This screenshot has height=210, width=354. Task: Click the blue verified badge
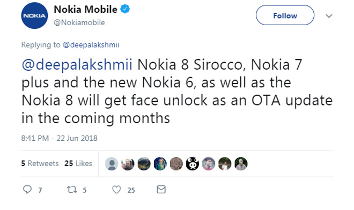125,9
